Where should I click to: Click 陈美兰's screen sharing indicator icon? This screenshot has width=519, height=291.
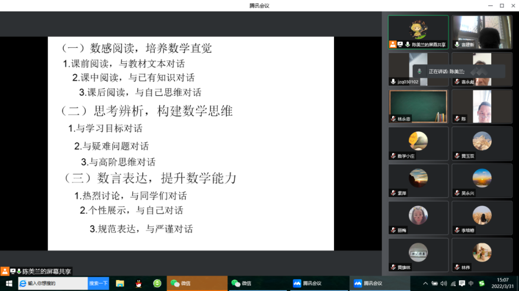pyautogui.click(x=400, y=44)
